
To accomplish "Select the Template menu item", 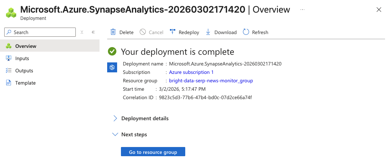I will point(25,83).
